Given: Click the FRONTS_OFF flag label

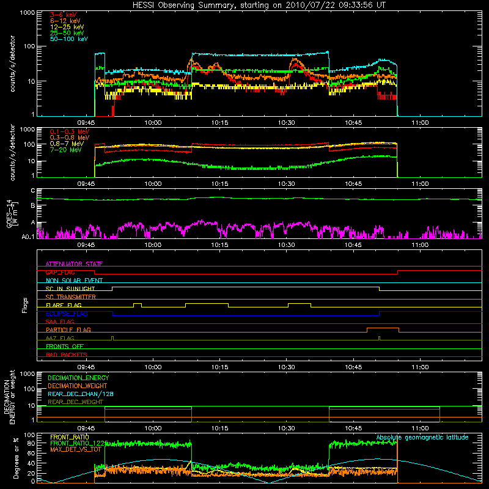Looking at the screenshot, I should coord(65,347).
